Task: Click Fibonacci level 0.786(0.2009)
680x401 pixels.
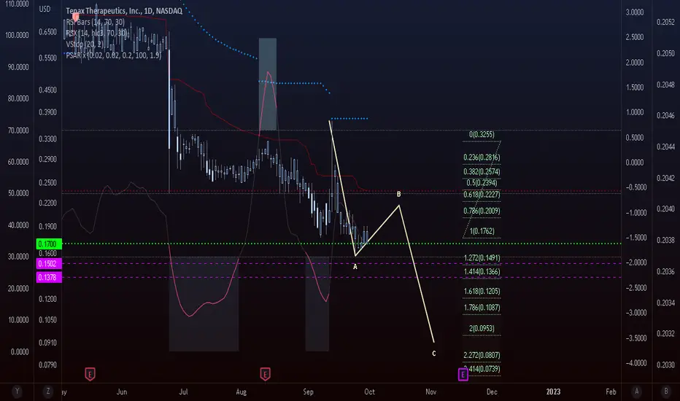Action: click(x=482, y=211)
